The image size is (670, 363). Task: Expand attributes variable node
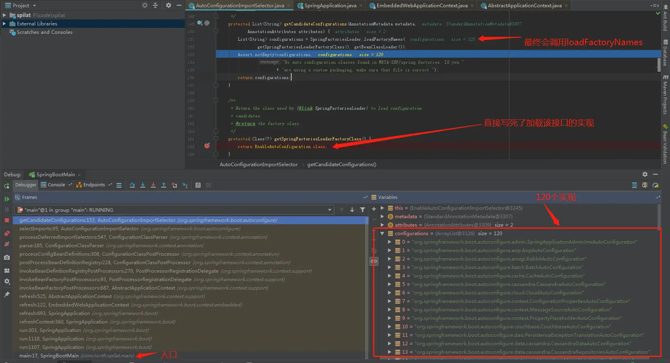point(382,225)
